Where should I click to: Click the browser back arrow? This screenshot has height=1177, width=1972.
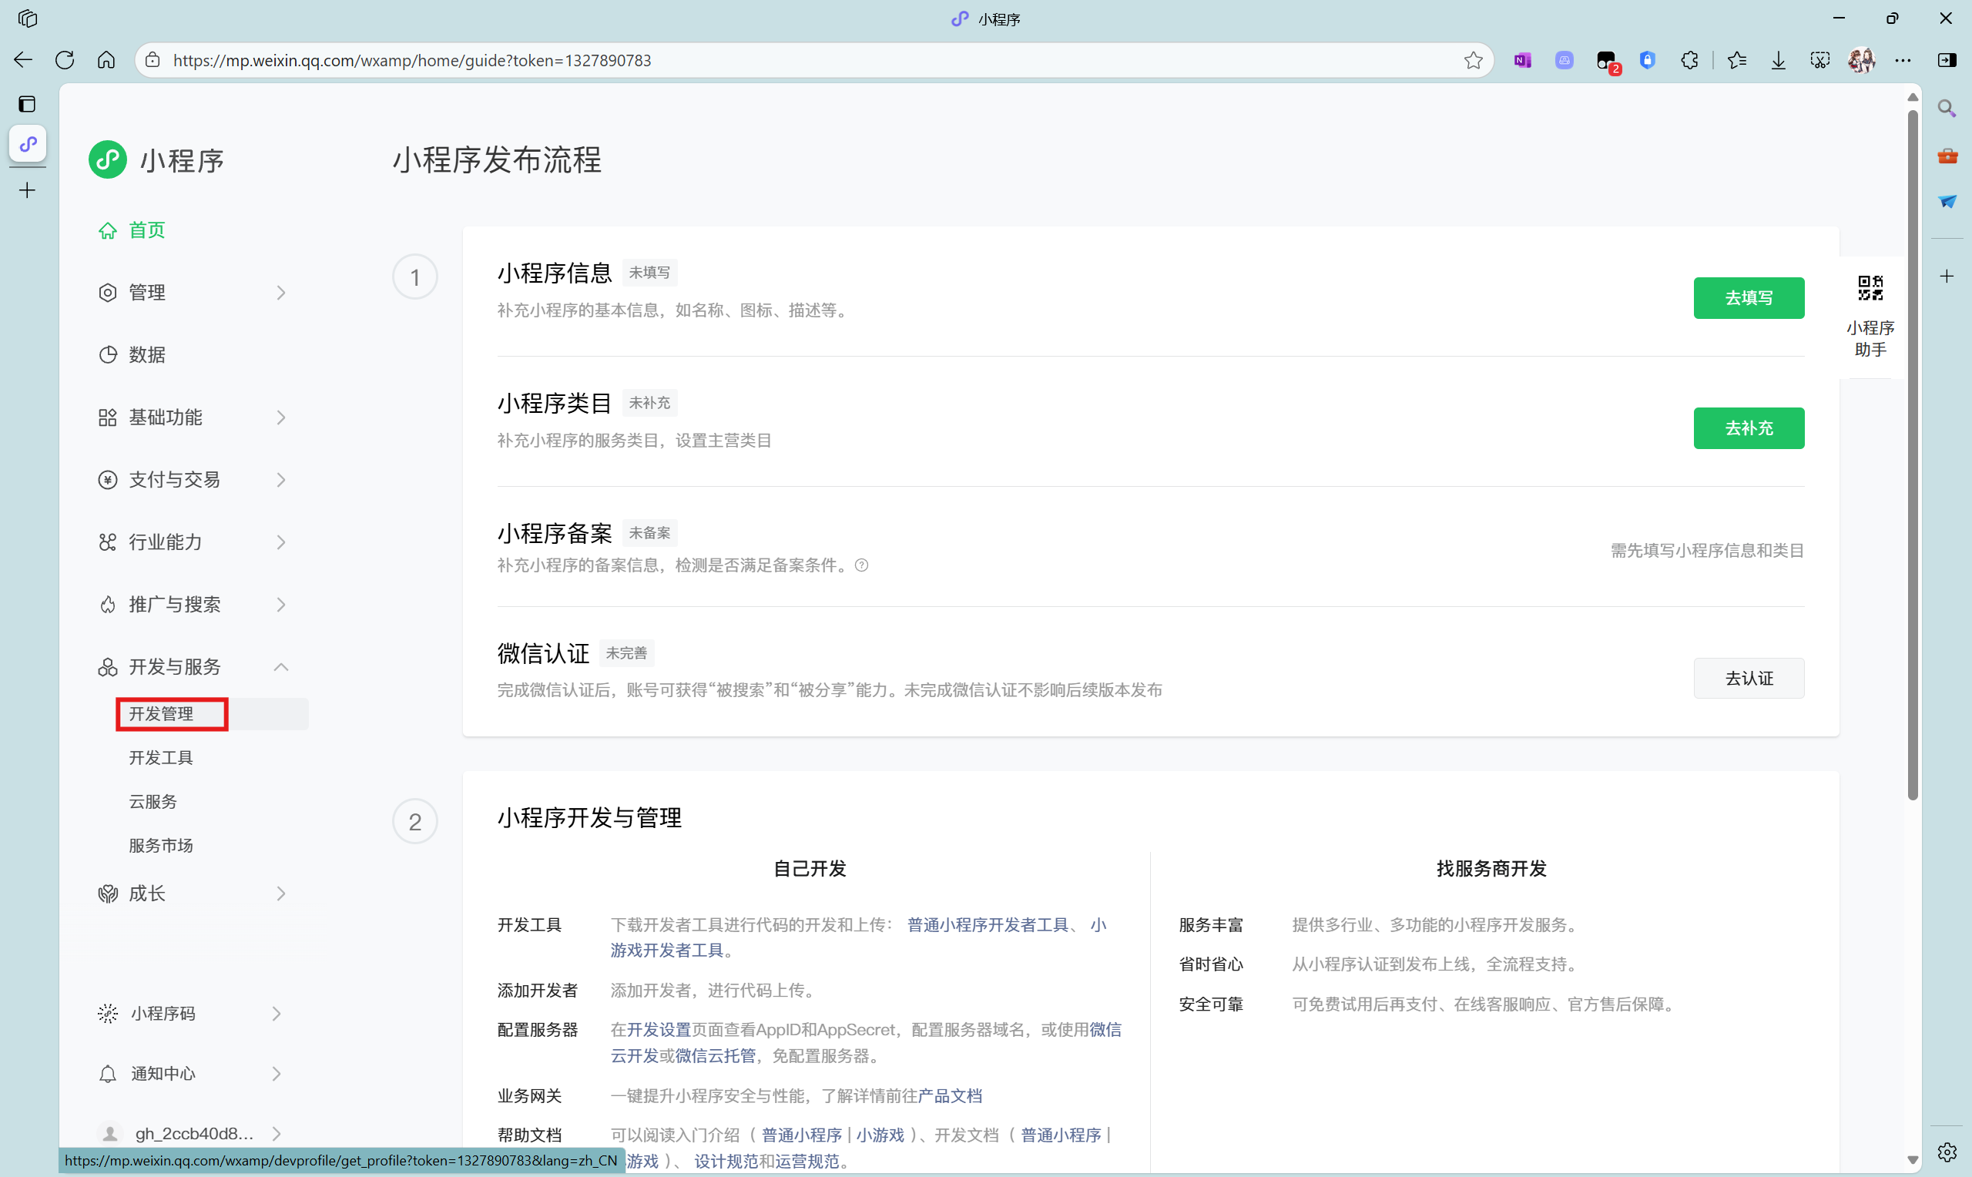pos(23,60)
